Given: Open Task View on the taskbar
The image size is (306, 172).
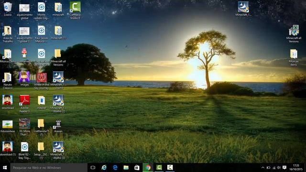Looking at the screenshot, I should click(93, 168).
